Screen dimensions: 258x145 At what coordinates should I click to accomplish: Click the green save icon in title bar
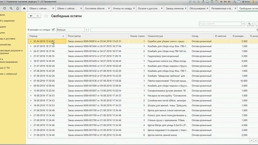[203, 2]
